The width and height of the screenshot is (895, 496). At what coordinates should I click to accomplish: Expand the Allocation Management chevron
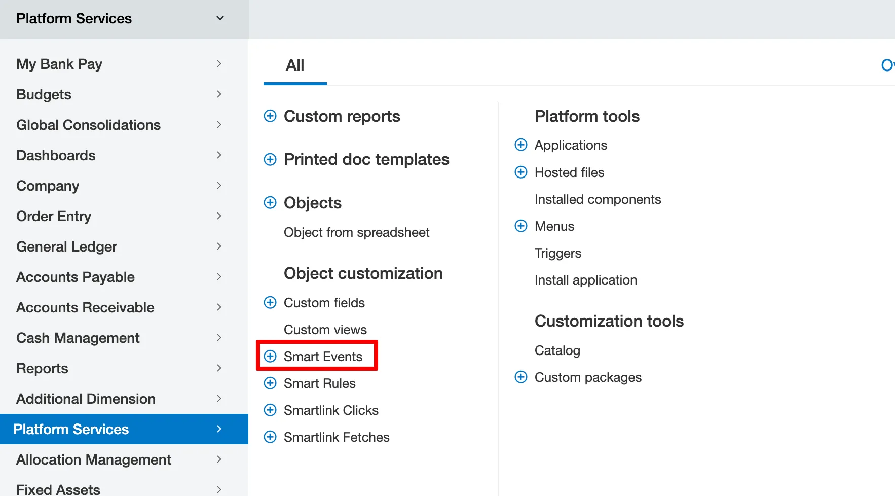(219, 459)
